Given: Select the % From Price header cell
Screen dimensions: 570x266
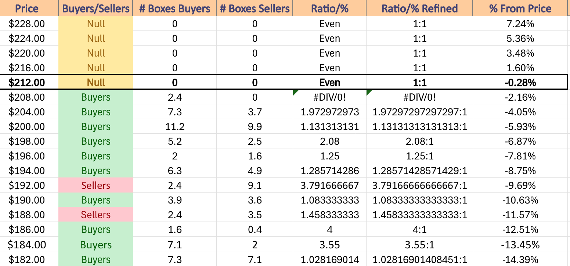Looking at the screenshot, I should (x=520, y=8).
